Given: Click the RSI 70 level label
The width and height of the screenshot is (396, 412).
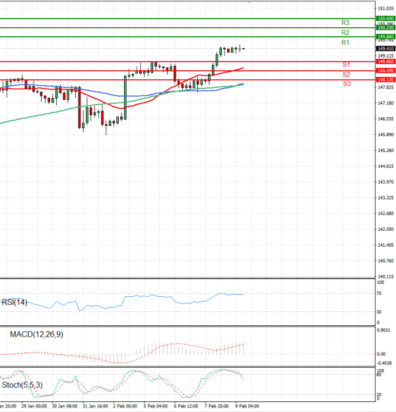Looking at the screenshot, I should 379,293.
